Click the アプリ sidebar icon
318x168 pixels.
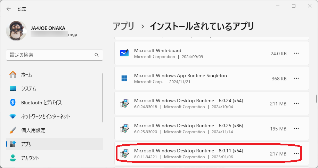(13, 144)
